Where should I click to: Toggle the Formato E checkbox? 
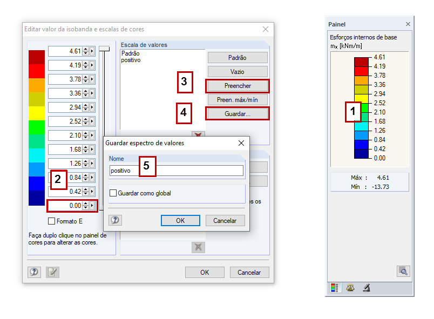coord(51,221)
